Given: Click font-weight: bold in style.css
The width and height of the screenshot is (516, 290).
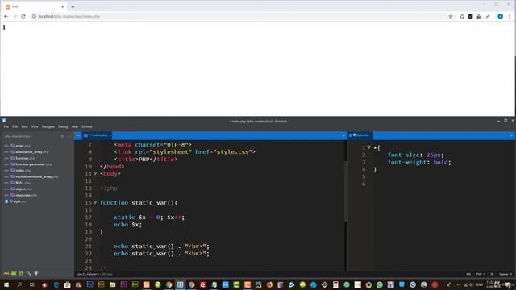Looking at the screenshot, I should [x=419, y=162].
